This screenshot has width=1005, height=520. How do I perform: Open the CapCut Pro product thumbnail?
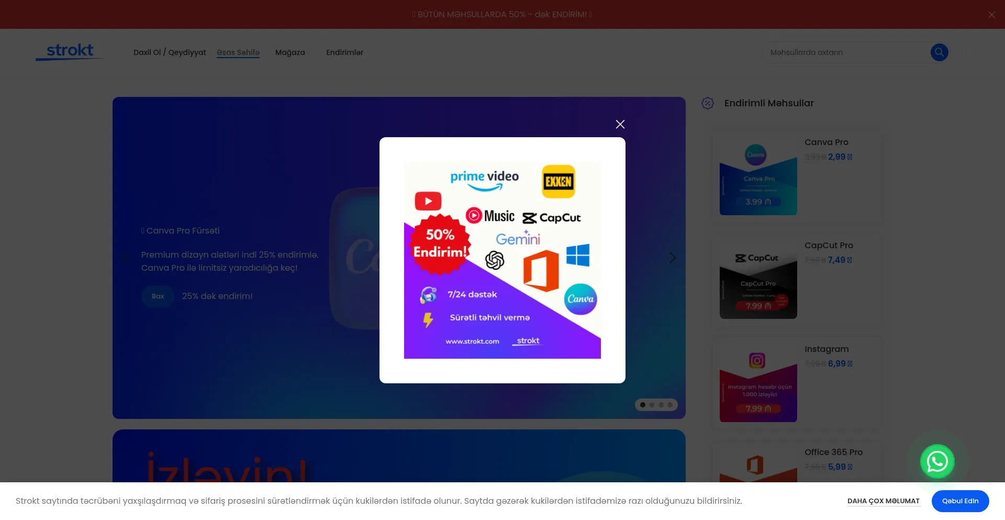coord(758,280)
